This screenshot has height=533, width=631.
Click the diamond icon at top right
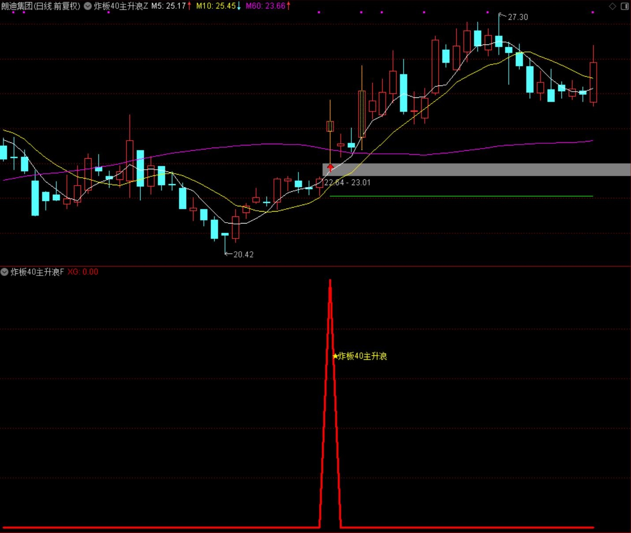pyautogui.click(x=612, y=6)
